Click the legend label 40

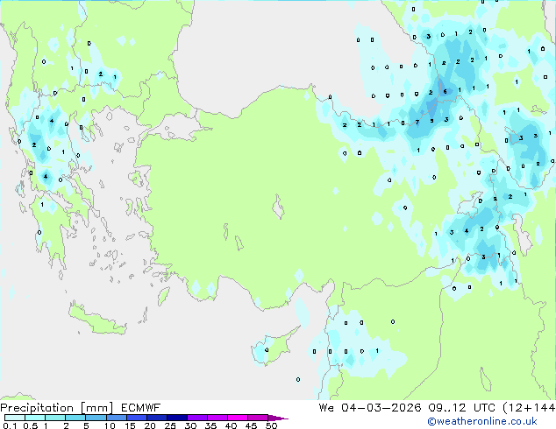click(231, 425)
